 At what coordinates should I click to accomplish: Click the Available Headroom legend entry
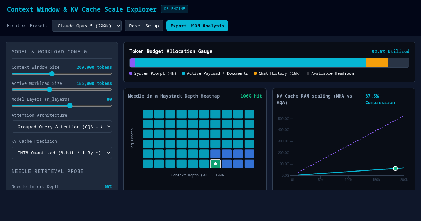click(x=330, y=73)
